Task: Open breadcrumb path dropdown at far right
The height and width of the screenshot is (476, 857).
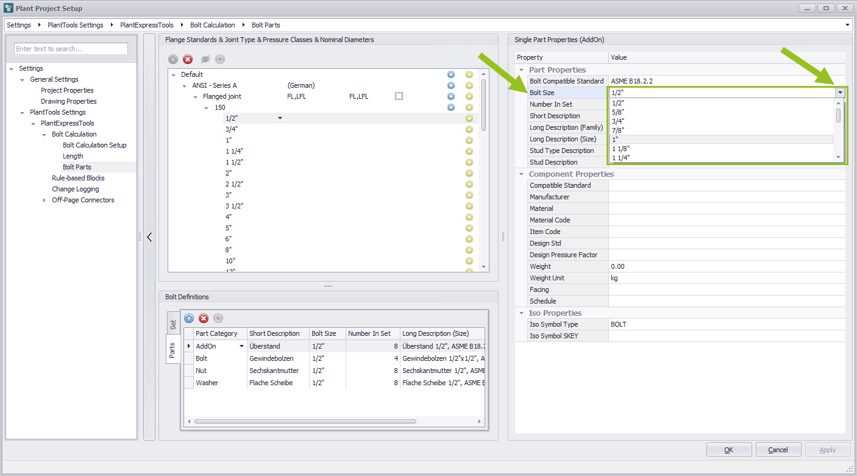Action: coord(848,25)
